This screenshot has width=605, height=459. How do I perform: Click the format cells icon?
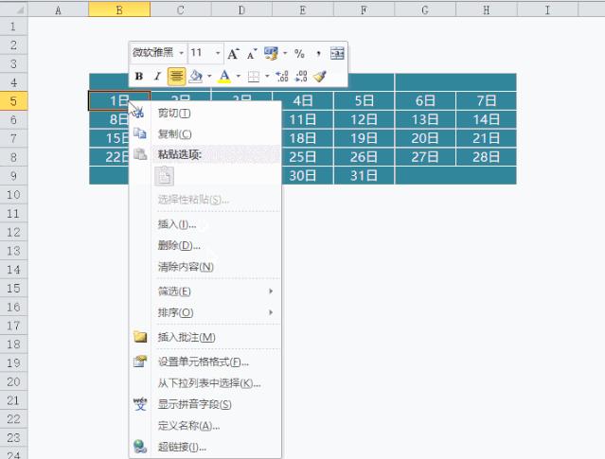point(140,362)
